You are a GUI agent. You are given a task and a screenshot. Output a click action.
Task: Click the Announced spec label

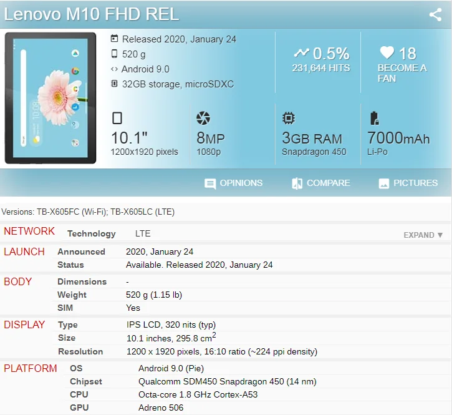click(x=81, y=251)
